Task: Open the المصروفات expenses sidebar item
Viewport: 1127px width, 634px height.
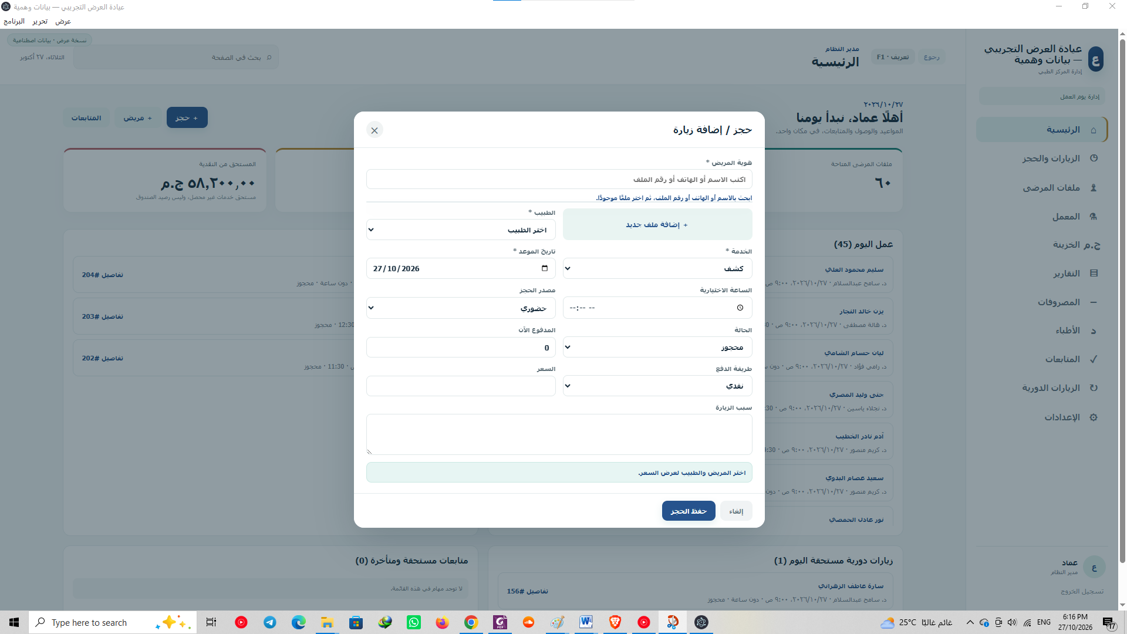Action: [x=1042, y=302]
